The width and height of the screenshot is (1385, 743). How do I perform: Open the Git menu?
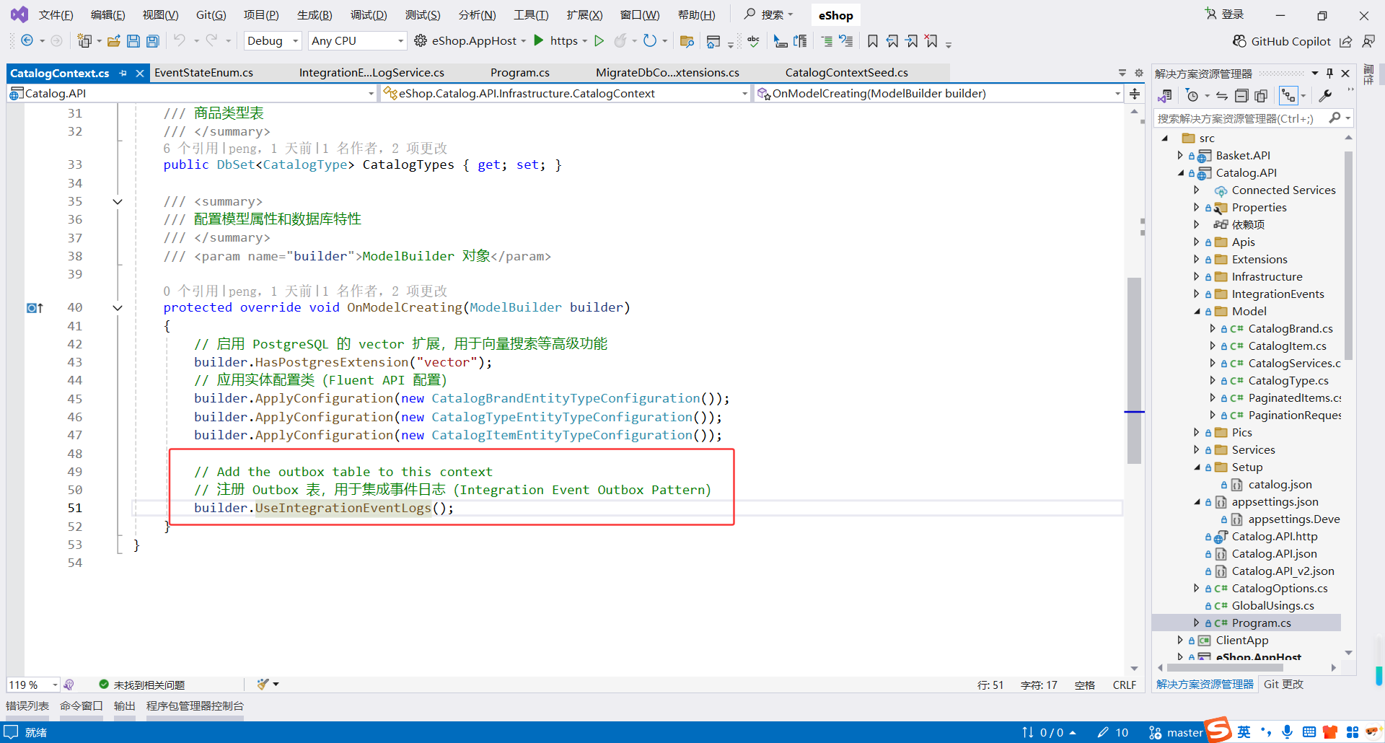(210, 14)
